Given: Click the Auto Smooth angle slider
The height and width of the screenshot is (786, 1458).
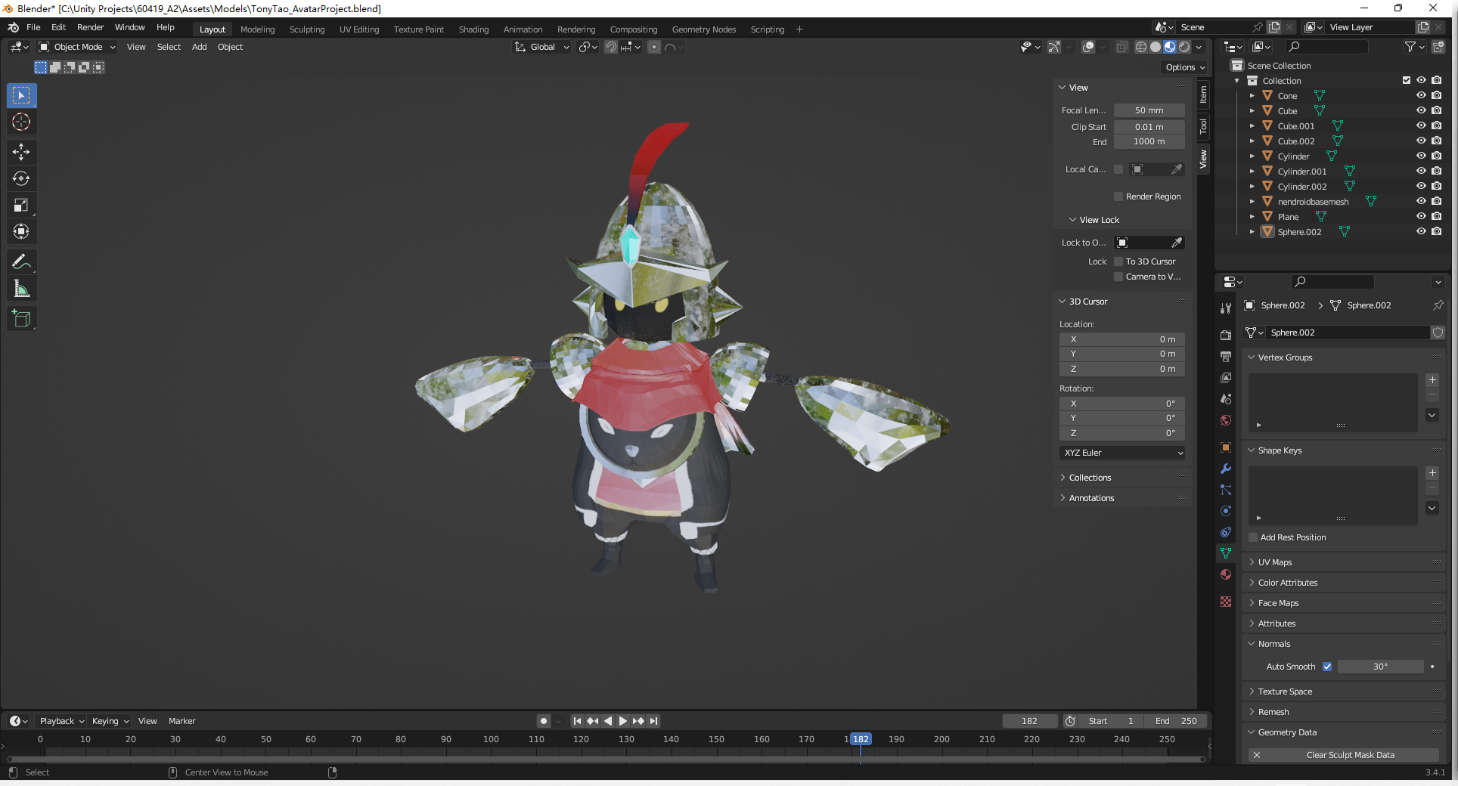Looking at the screenshot, I should click(x=1380, y=667).
